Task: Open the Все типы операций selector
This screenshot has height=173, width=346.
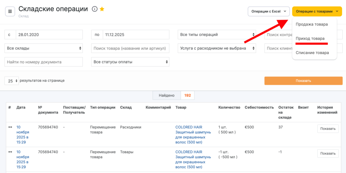Action: tap(217, 35)
